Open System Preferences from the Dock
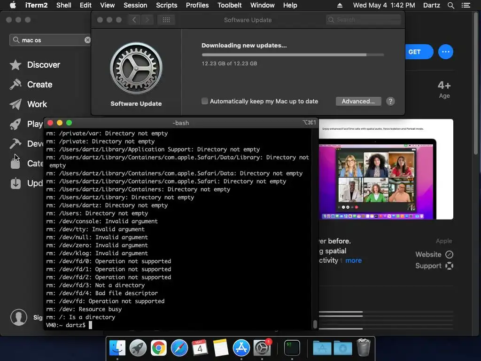The width and height of the screenshot is (481, 361). (x=262, y=348)
